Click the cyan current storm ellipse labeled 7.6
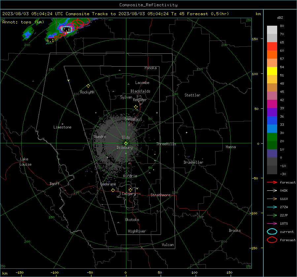Screen dimensions: 297x277 click(x=66, y=29)
